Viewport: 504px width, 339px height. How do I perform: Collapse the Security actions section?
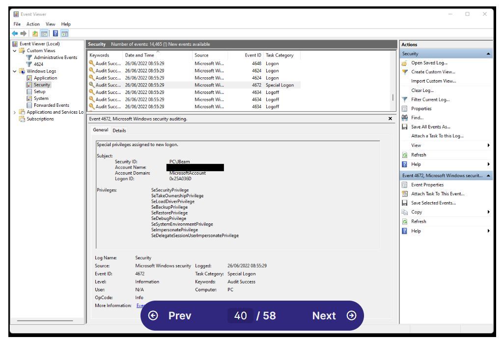click(x=488, y=54)
